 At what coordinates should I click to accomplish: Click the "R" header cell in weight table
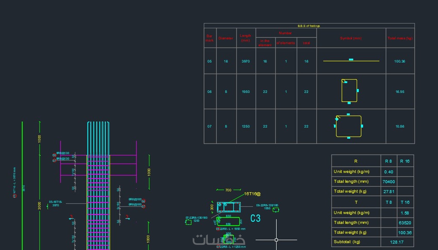click(x=356, y=161)
